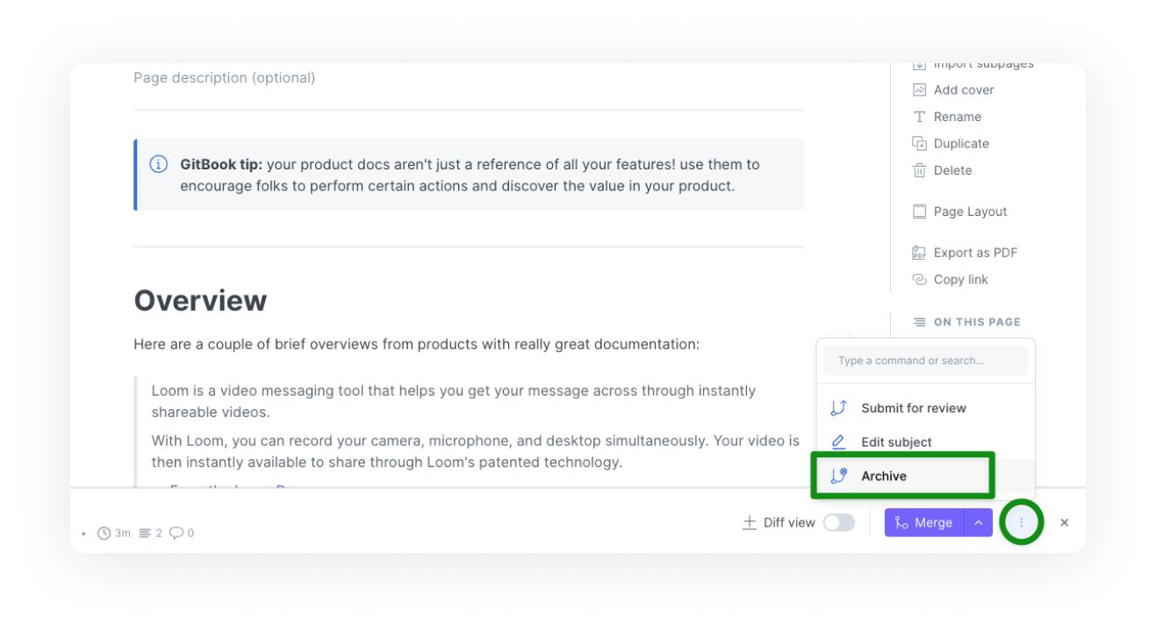1156x624 pixels.
Task: Click the Page Layout icon
Action: point(919,212)
